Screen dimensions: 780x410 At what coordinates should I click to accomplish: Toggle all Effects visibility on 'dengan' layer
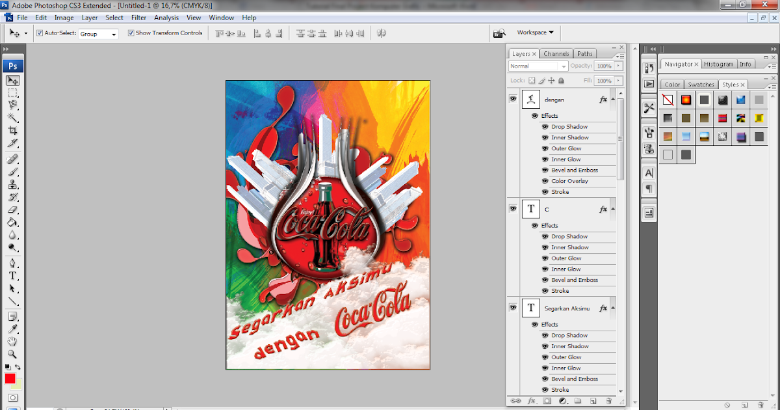click(535, 116)
